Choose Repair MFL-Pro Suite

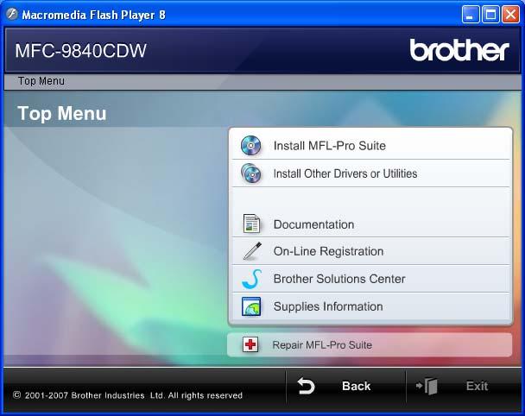(x=370, y=344)
